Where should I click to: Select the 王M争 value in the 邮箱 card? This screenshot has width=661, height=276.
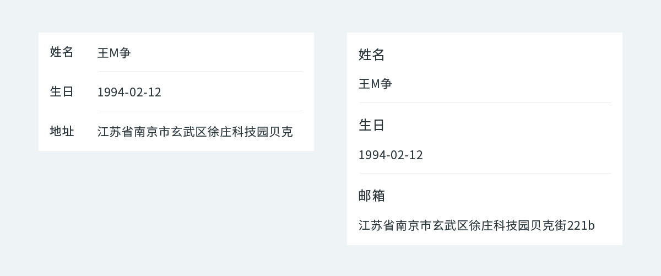point(375,84)
